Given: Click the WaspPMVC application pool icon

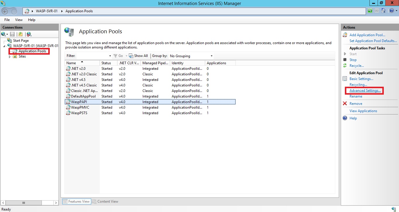Looking at the screenshot, I should click(68, 107).
